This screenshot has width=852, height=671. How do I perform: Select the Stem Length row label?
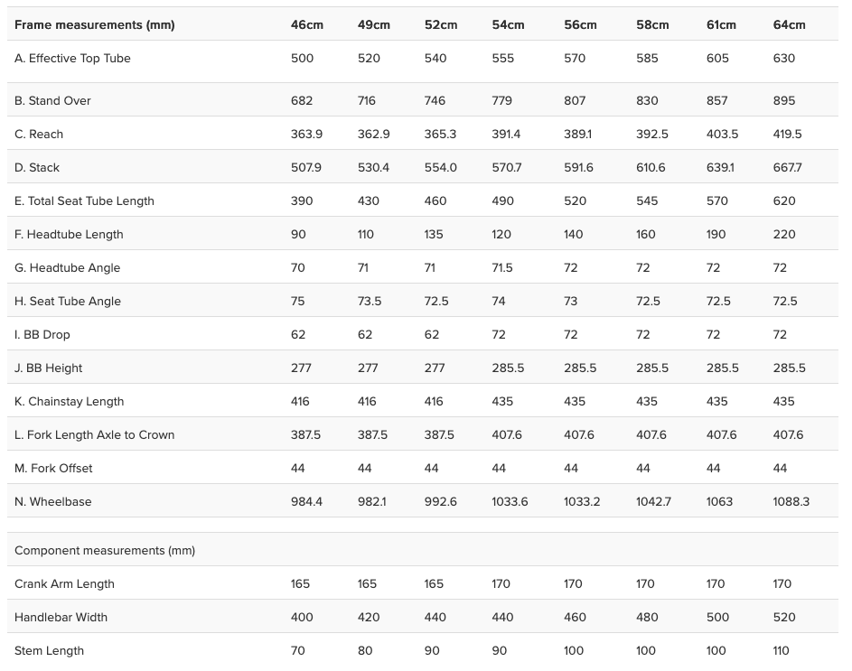tap(50, 650)
